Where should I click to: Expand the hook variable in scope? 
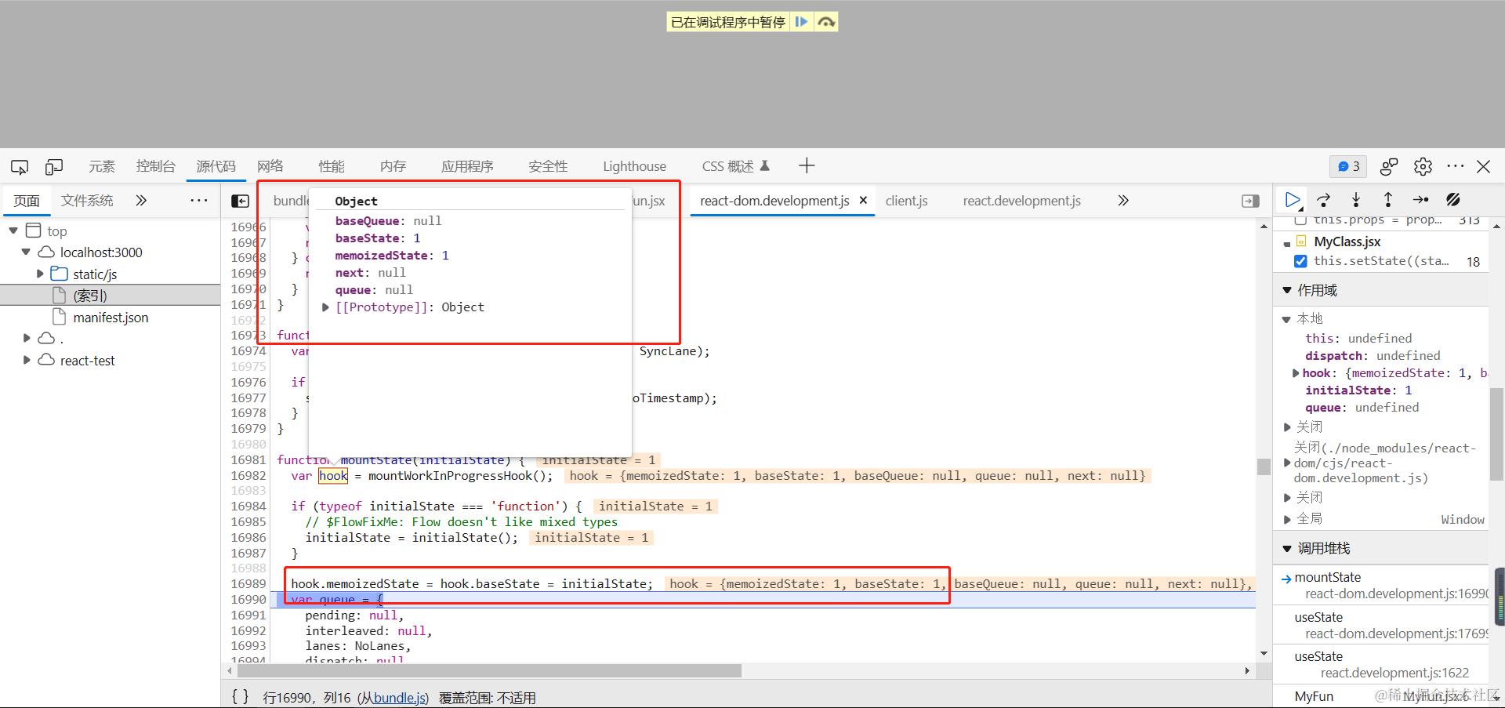1296,373
